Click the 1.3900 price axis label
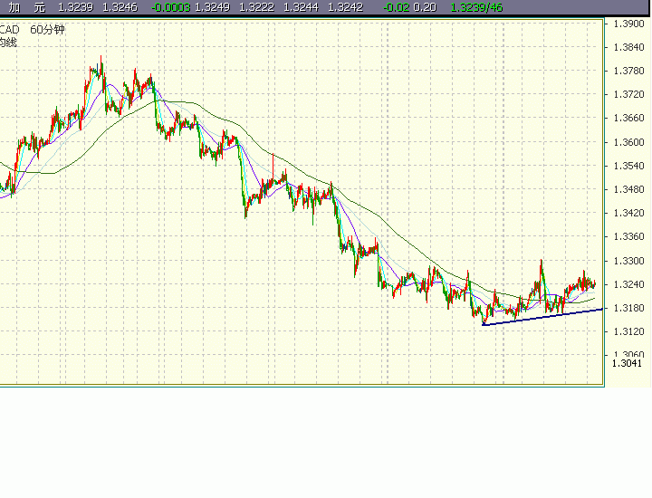 point(628,24)
